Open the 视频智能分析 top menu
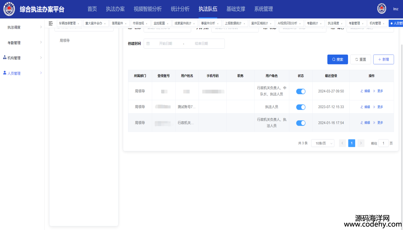This screenshot has height=230, width=403. (x=148, y=9)
